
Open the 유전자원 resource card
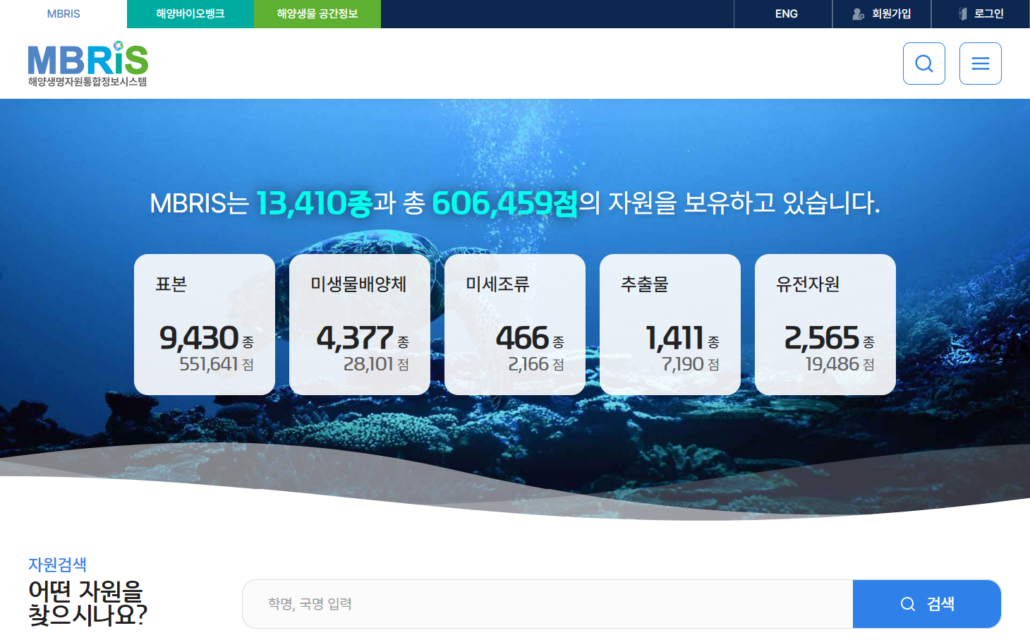[825, 325]
